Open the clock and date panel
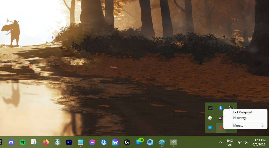The image size is (269, 148). pos(260,143)
